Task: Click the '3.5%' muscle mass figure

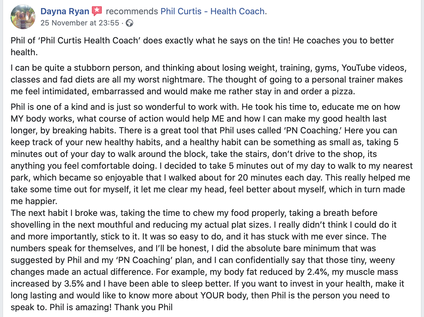Action: click(74, 284)
